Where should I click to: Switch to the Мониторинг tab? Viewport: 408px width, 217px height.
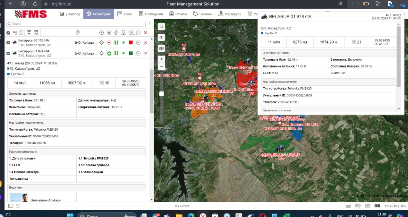click(x=99, y=14)
